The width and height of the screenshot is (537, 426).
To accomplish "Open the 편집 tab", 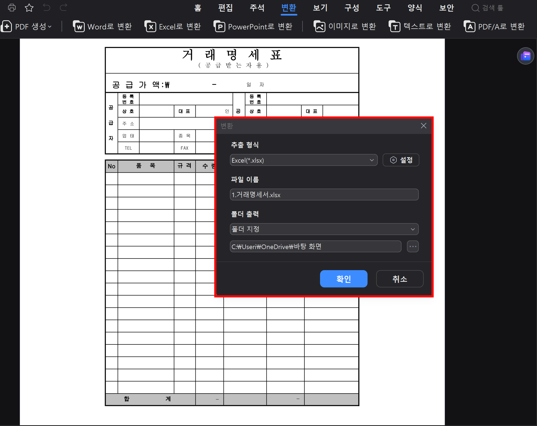I will [226, 8].
